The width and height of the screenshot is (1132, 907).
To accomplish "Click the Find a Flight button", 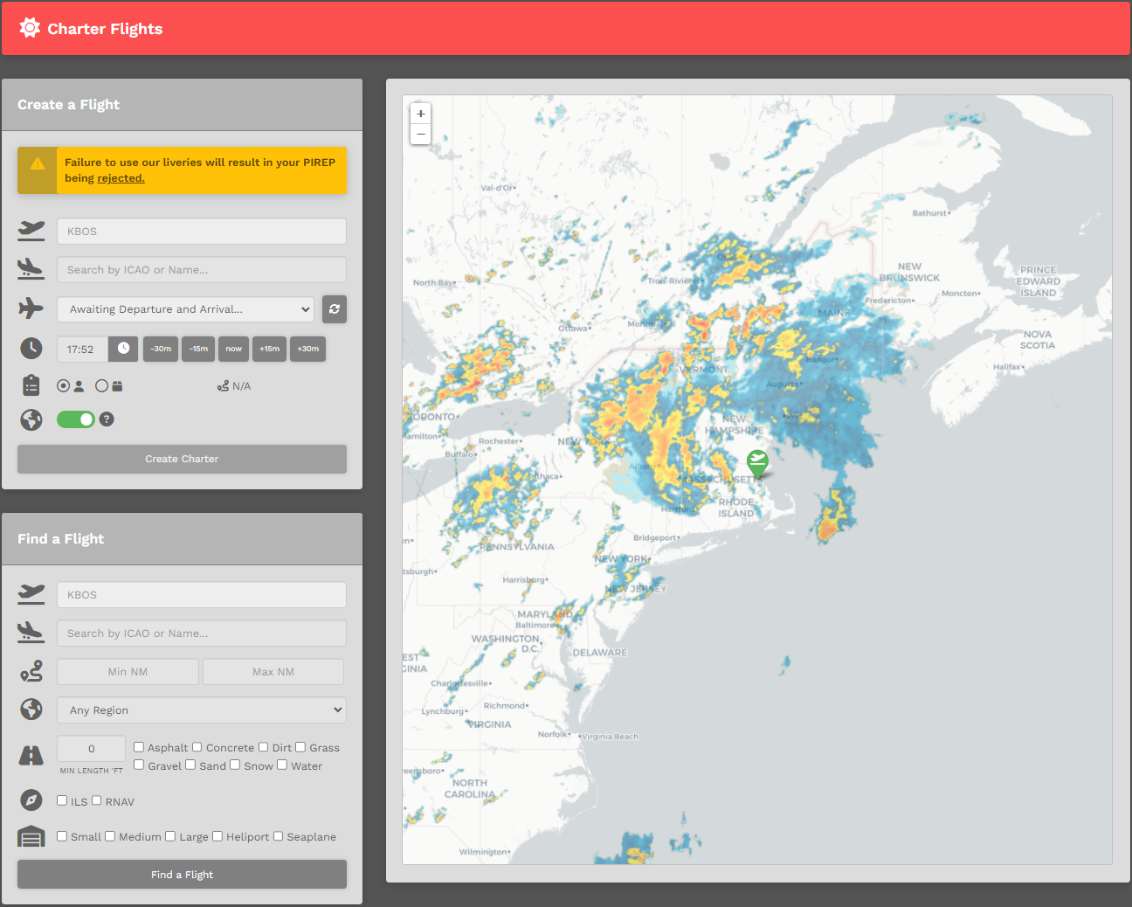I will 182,875.
